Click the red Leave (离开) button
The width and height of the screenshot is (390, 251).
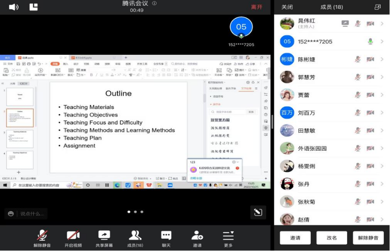point(256,7)
